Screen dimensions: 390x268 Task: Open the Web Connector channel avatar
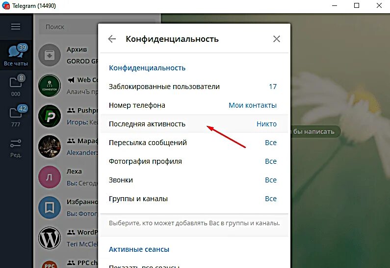click(50, 86)
